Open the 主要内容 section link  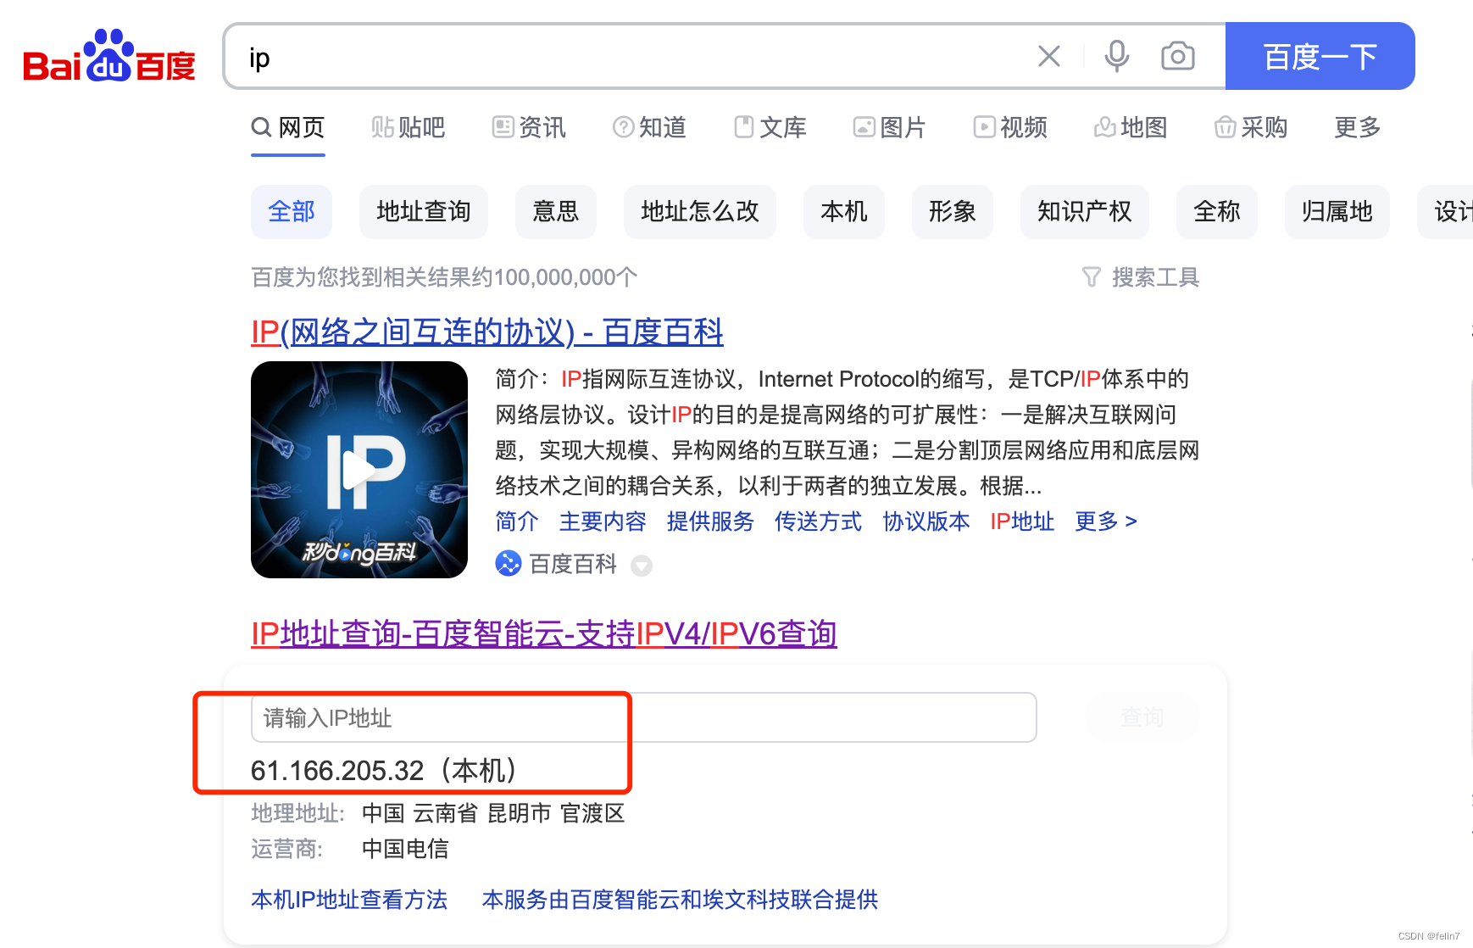[x=603, y=521]
